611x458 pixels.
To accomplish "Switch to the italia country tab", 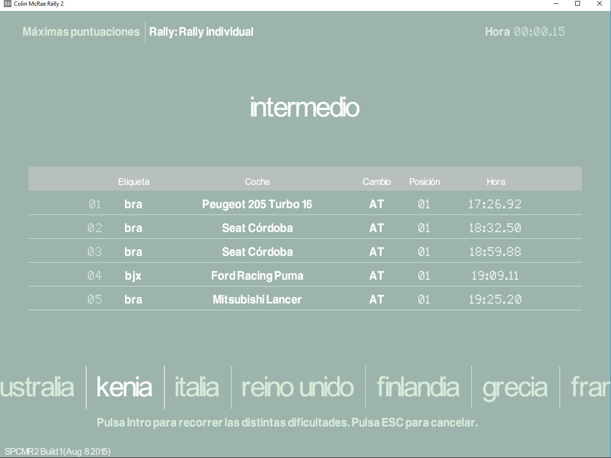I will pyautogui.click(x=197, y=387).
